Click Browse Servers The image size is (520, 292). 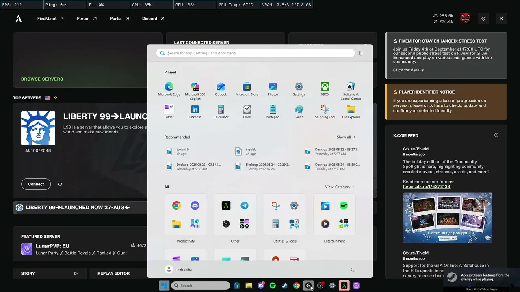[42, 79]
